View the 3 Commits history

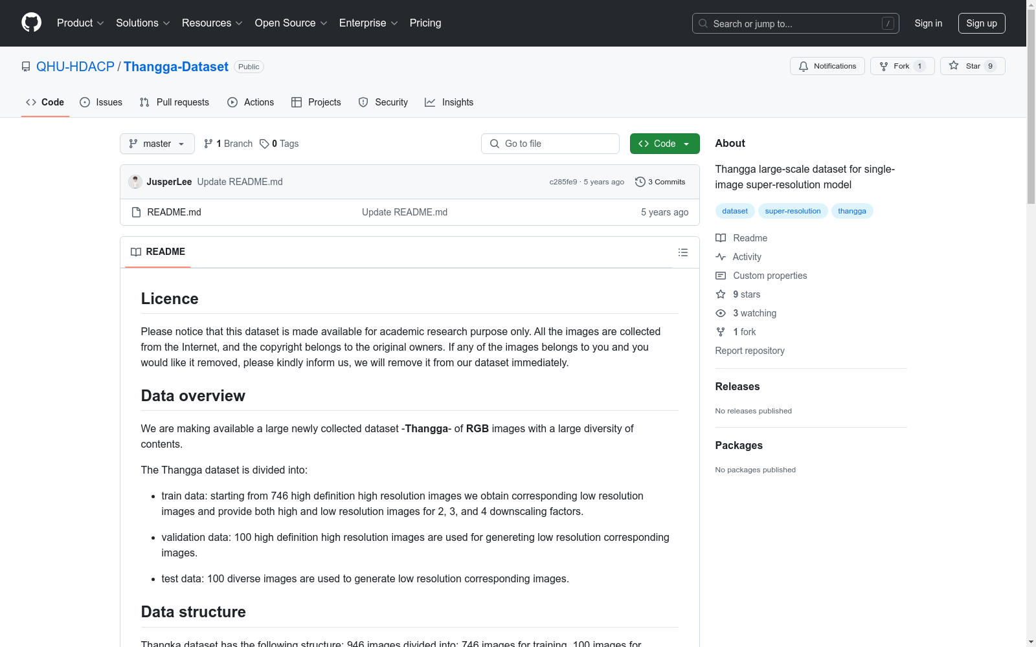tap(660, 182)
